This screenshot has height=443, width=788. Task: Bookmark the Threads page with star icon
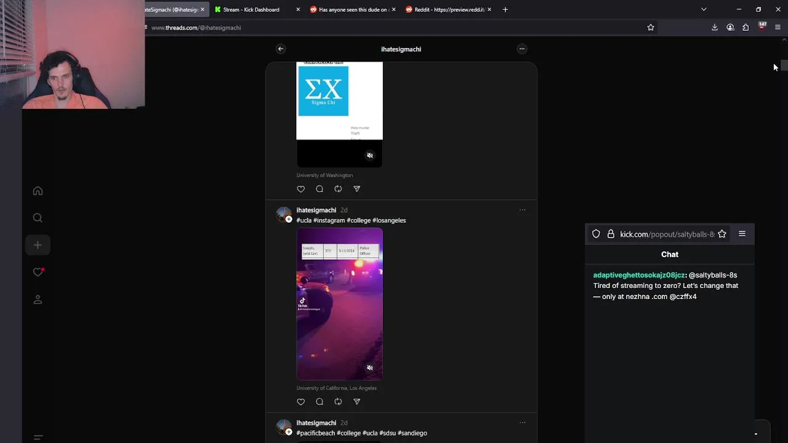(651, 27)
